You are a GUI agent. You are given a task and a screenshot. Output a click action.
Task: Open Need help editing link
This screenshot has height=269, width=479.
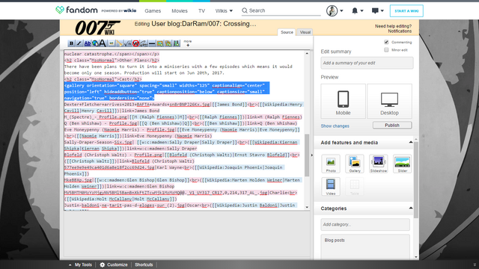(393, 26)
